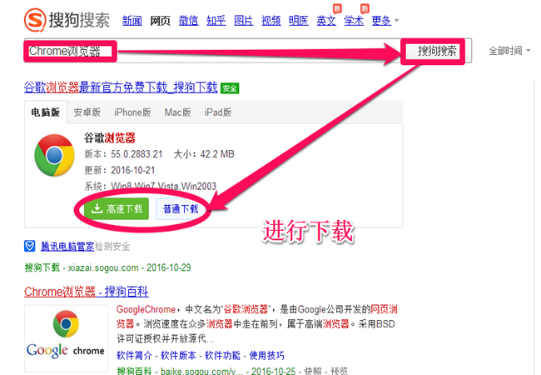
Task: Click the 搜狗搜索 logo text
Action: click(x=79, y=20)
